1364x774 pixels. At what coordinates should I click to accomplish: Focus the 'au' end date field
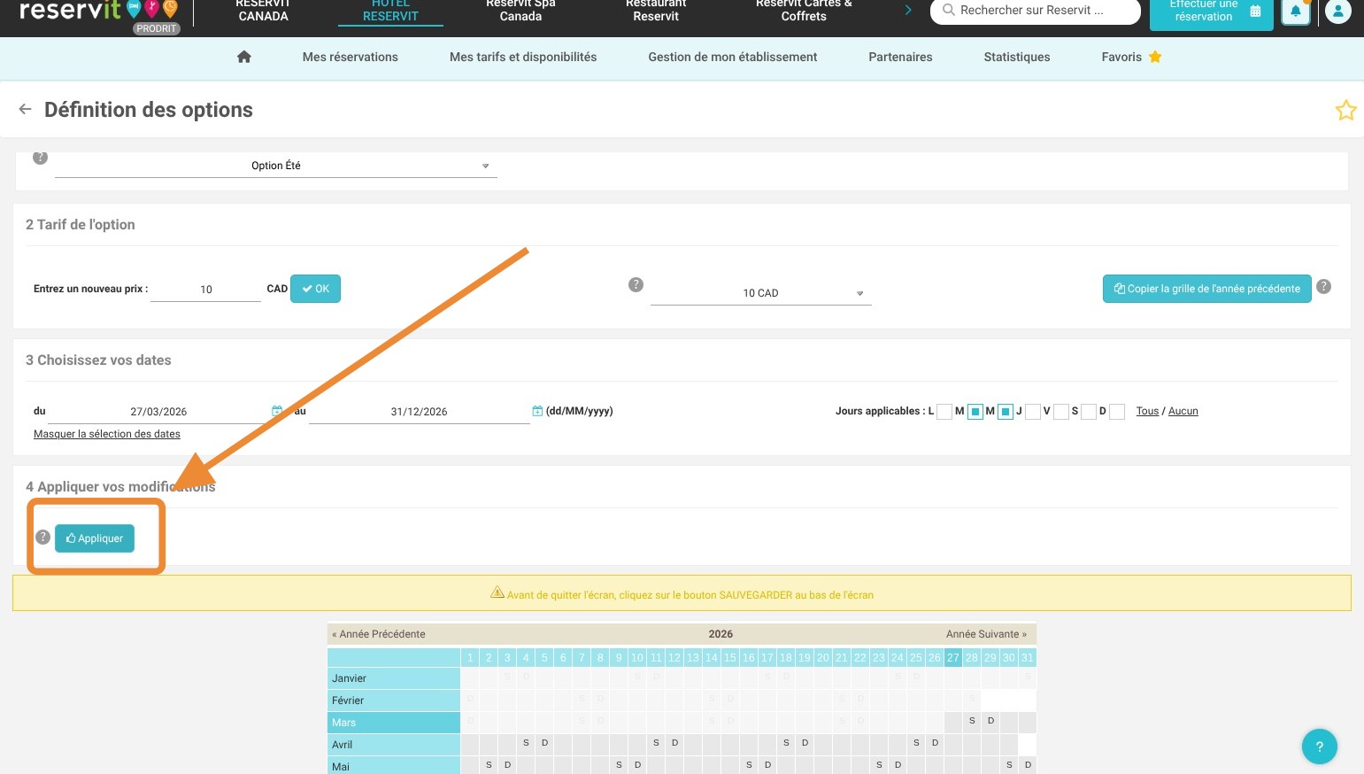(419, 412)
